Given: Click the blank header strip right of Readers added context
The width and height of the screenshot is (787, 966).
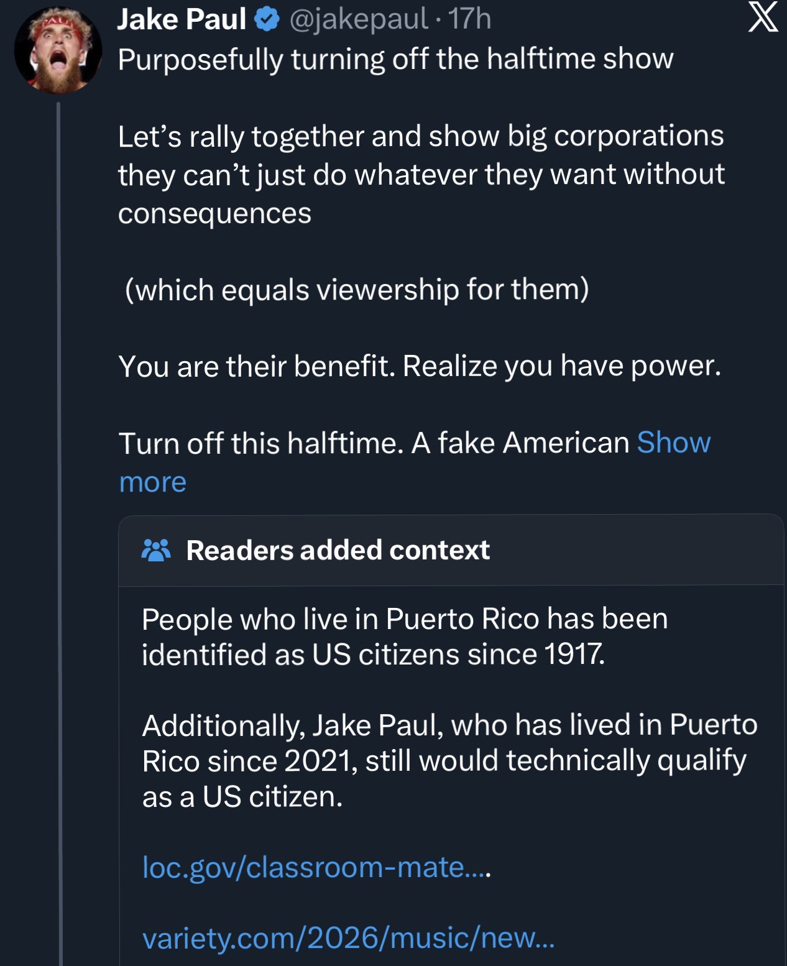Looking at the screenshot, I should click(x=634, y=550).
